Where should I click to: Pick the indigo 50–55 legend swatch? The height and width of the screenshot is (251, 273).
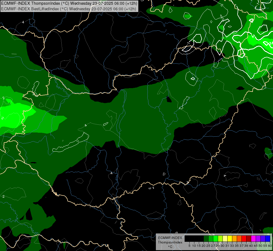click(263, 238)
